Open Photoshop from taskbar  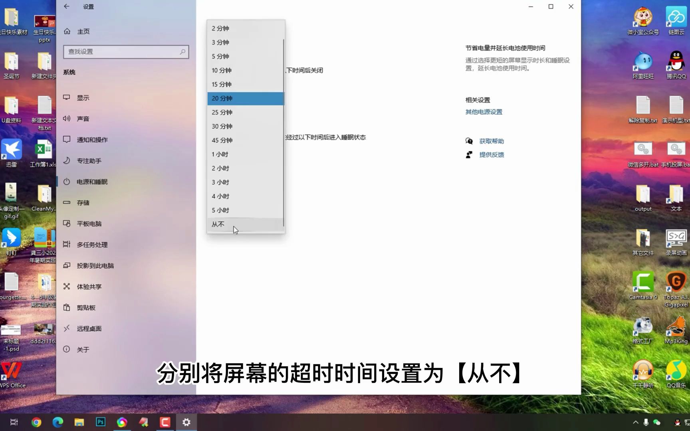click(x=101, y=422)
